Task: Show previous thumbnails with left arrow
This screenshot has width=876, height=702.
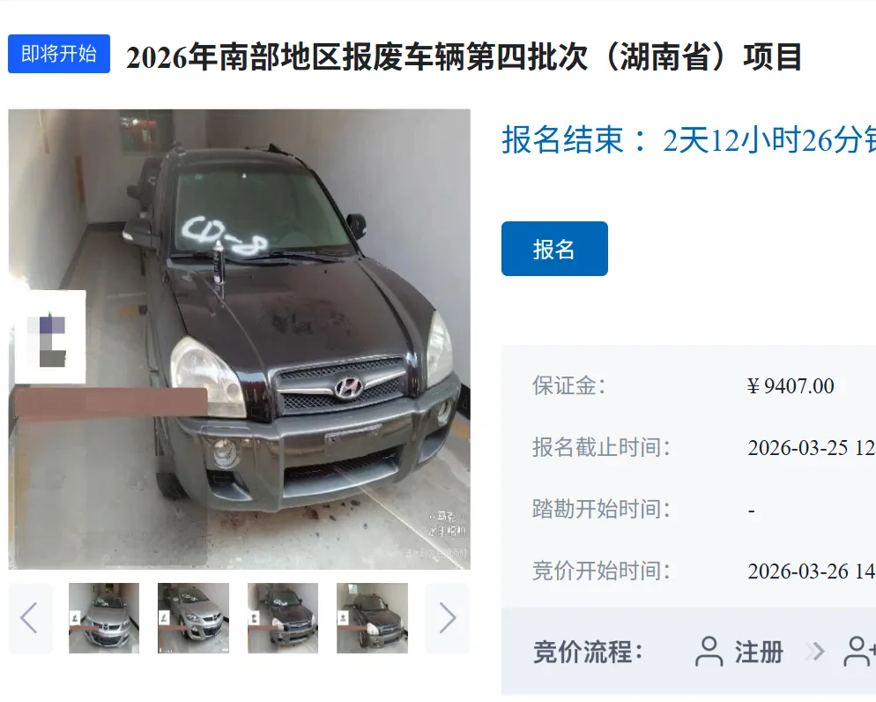Action: tap(30, 618)
